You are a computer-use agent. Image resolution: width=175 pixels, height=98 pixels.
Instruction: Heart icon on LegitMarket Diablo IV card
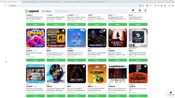tap(125, 66)
